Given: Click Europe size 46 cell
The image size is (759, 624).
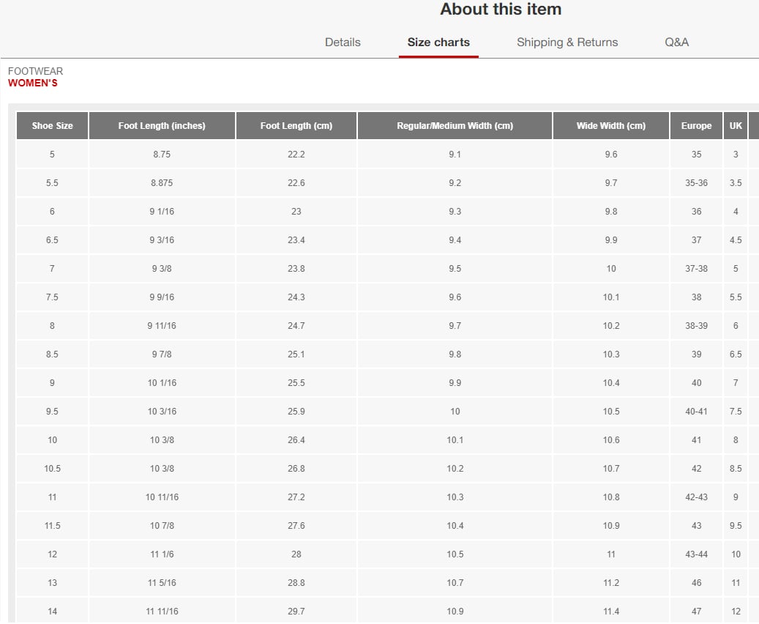Looking at the screenshot, I should point(696,583).
